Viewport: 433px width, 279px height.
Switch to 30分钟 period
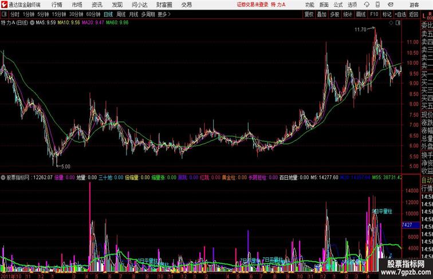(76, 14)
